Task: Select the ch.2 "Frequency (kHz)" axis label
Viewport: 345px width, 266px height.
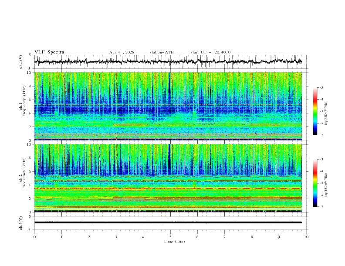Action: click(24, 173)
